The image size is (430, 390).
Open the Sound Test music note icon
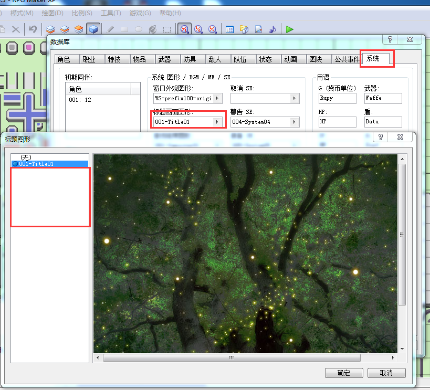(x=272, y=29)
